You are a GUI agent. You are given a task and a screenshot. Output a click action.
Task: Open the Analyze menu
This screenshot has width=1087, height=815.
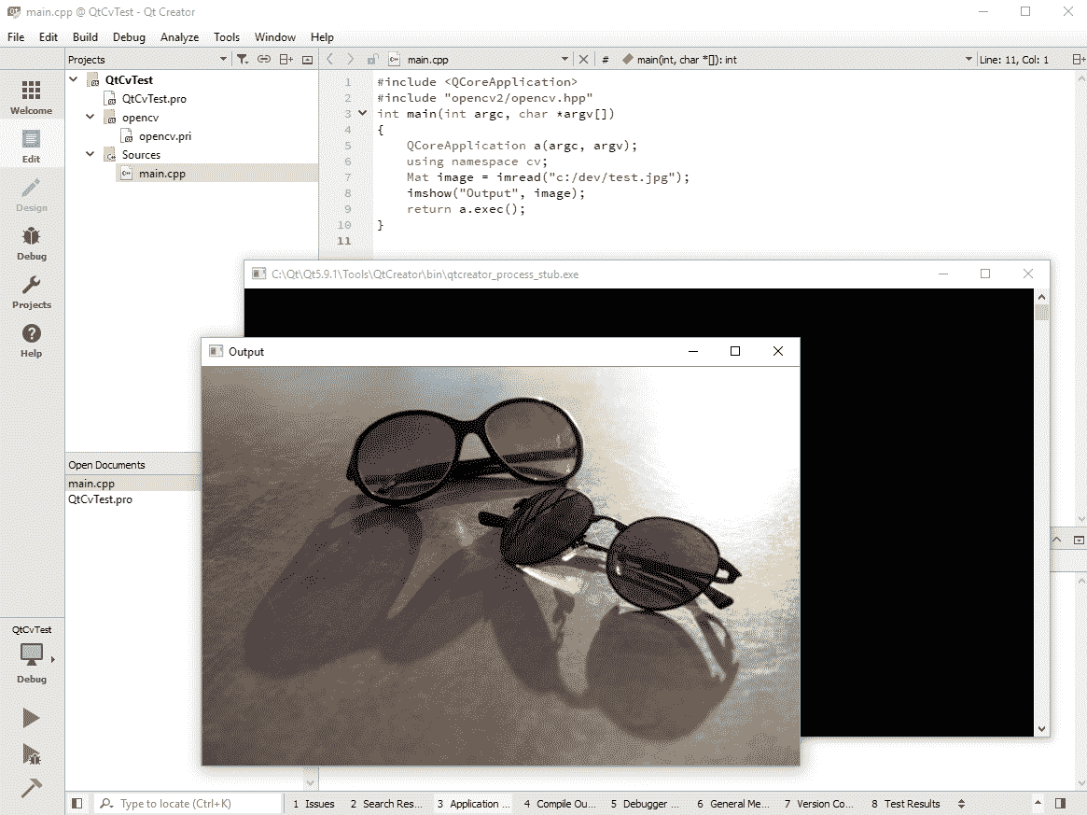pyautogui.click(x=179, y=37)
